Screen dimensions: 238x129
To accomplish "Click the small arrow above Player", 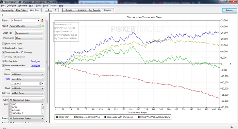I will coord(2,15).
